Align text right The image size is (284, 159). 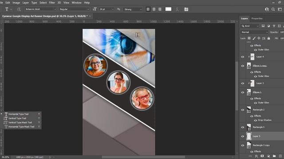[160, 9]
